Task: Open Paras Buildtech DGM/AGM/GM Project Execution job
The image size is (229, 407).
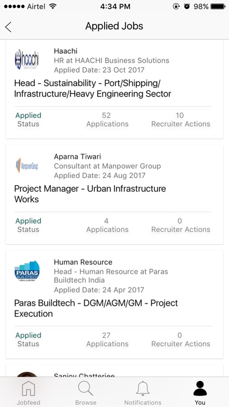Action: click(96, 308)
